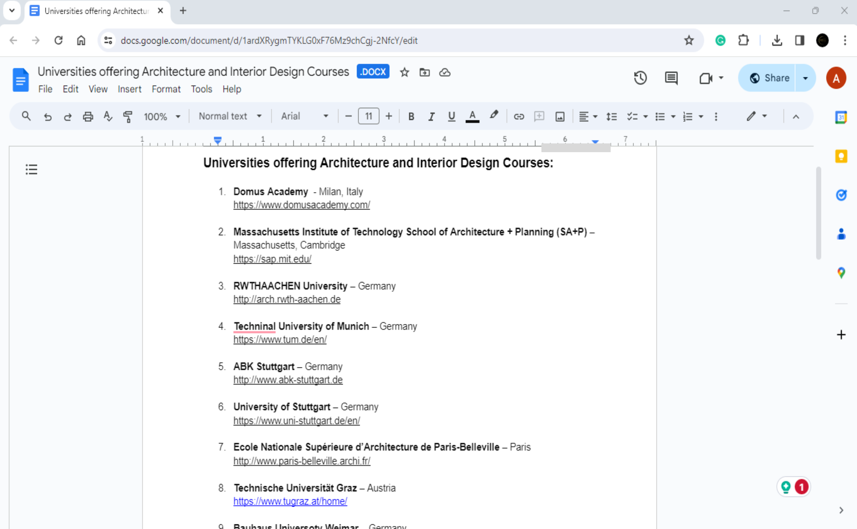Open the 100% zoom dropdown
This screenshot has width=857, height=529.
tap(162, 117)
